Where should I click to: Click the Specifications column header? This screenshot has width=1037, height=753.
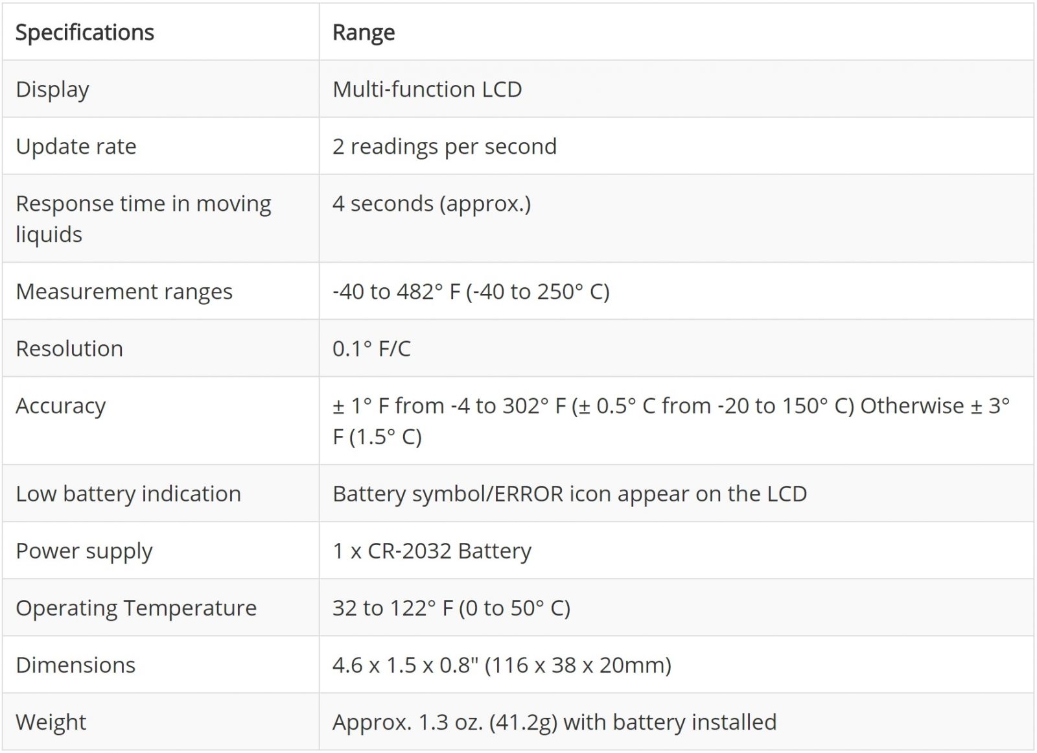[x=85, y=32]
